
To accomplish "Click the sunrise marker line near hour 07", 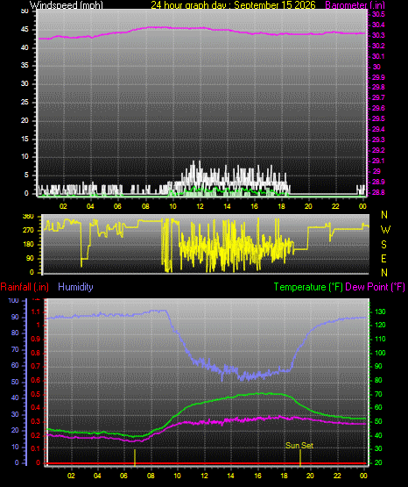I will pos(135,458).
